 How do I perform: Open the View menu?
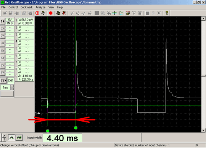tap(51, 7)
